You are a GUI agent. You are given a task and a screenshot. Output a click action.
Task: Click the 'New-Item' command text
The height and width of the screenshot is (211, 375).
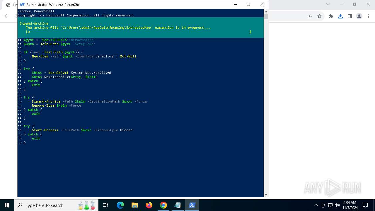[x=40, y=56]
